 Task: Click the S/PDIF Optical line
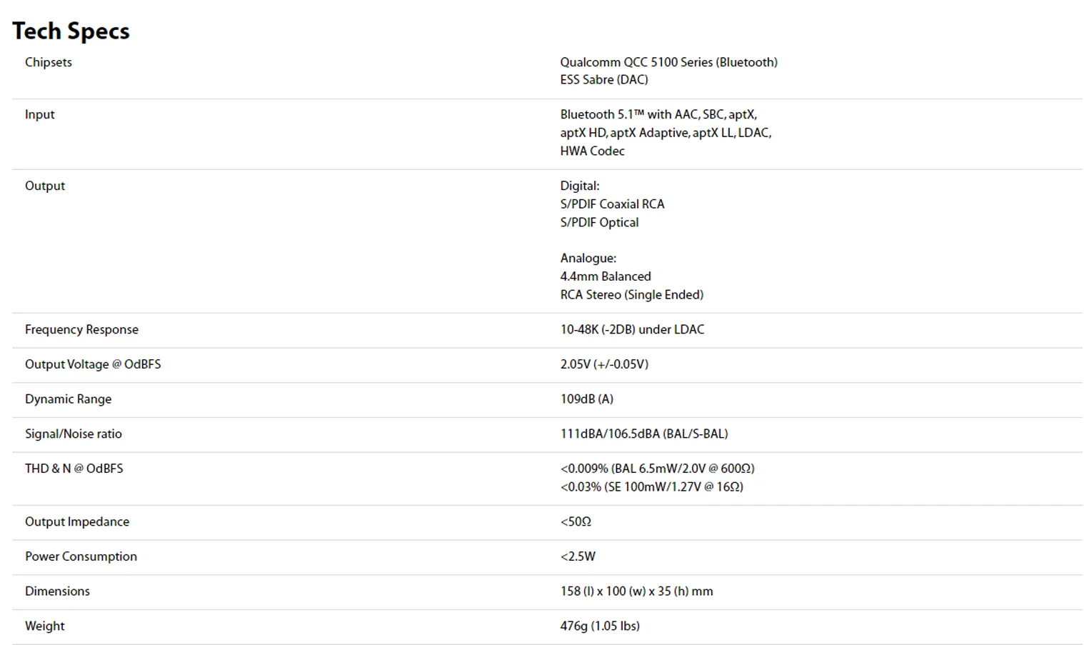coord(599,222)
